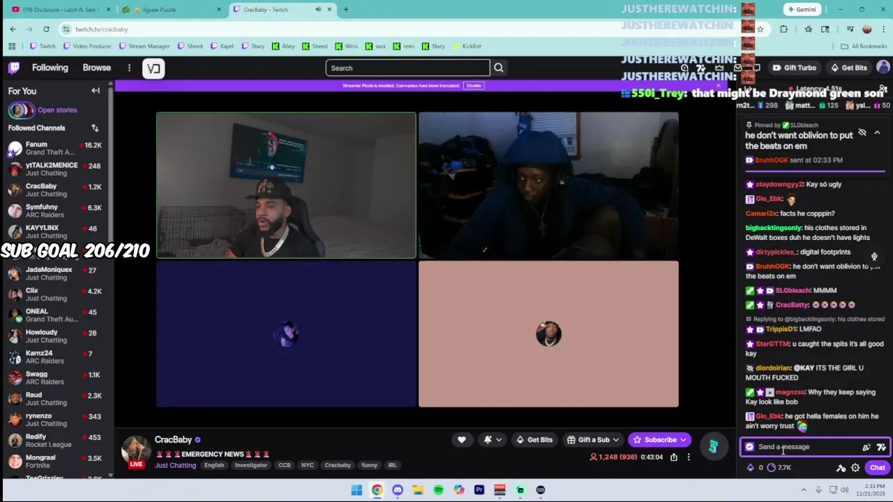Open KickBot bookmark

tap(467, 46)
